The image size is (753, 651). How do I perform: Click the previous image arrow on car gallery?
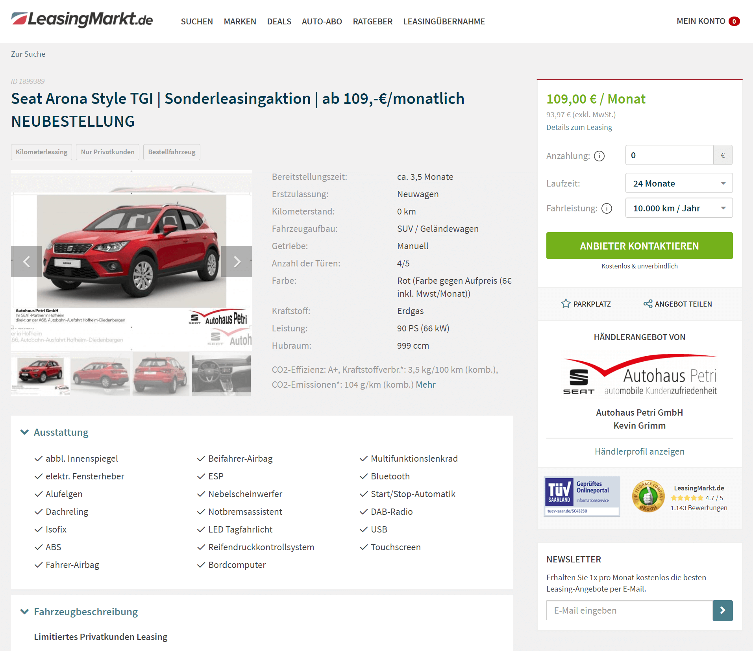tap(26, 261)
